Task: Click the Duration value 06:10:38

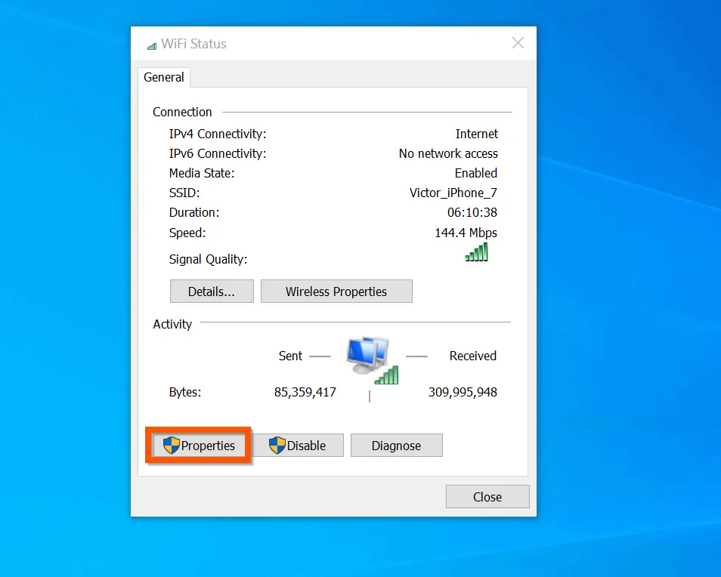Action: click(x=472, y=212)
